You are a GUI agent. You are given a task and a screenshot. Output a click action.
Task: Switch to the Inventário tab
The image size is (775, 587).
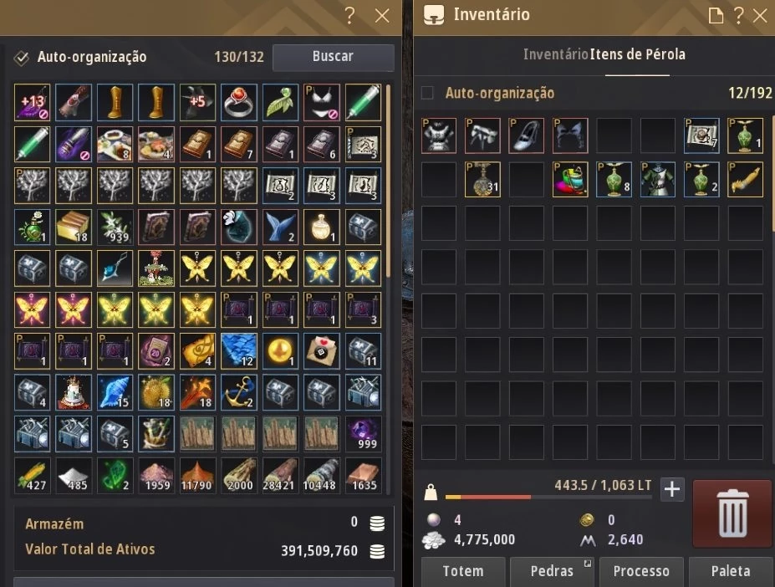coord(556,54)
